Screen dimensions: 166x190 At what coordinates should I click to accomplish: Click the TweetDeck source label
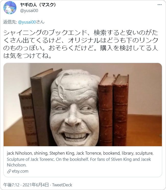click(x=62, y=185)
